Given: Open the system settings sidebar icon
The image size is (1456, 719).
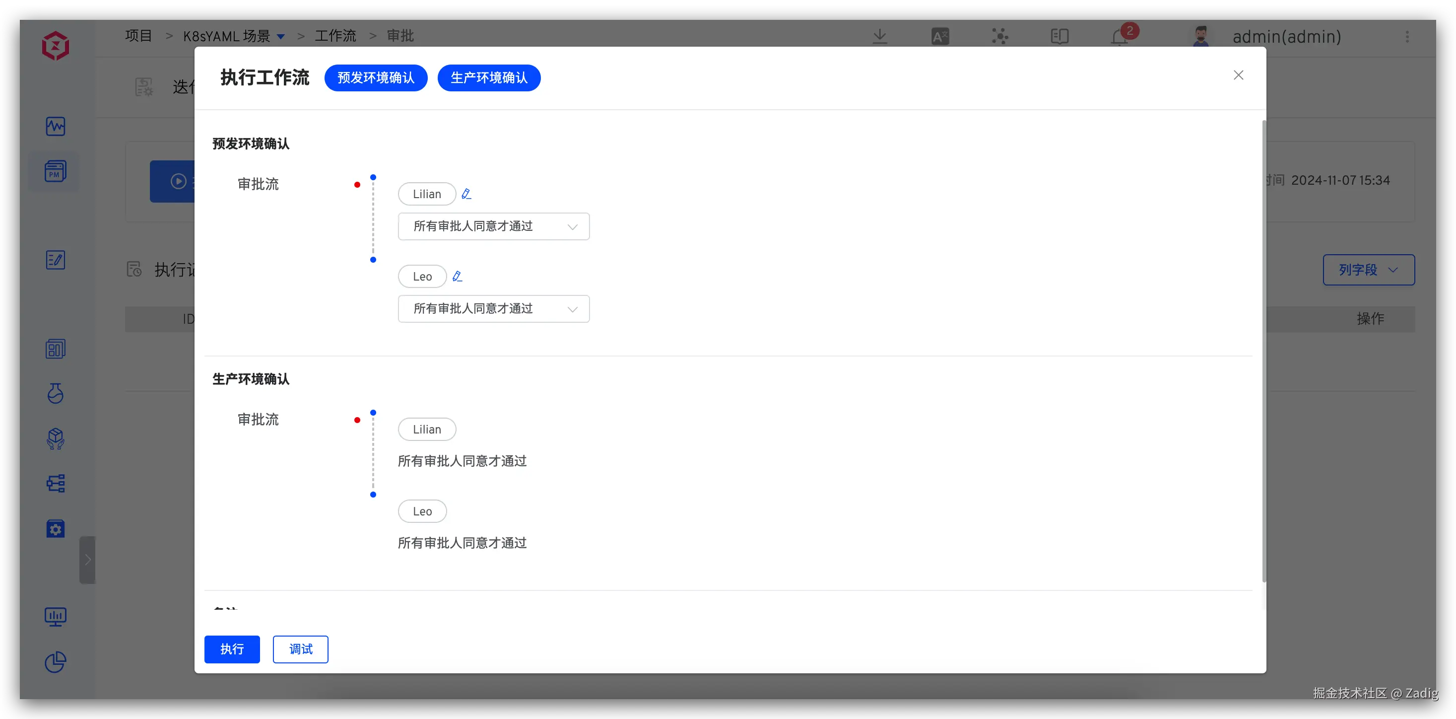Looking at the screenshot, I should coord(55,528).
